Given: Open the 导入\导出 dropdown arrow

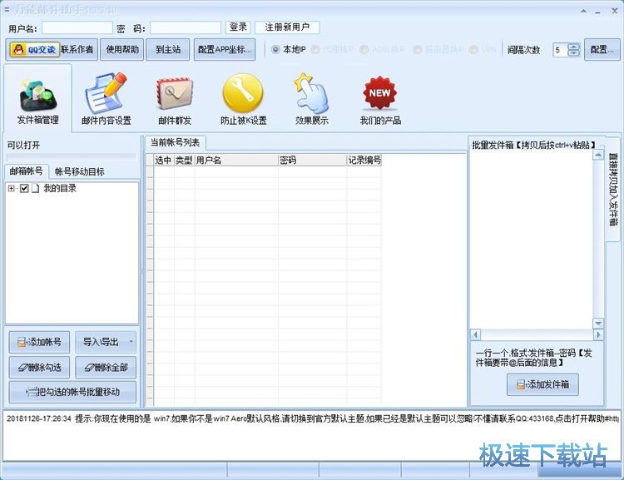Looking at the screenshot, I should [131, 342].
